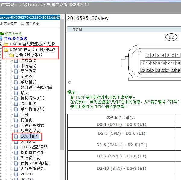Click document icon next to ECU 端子

click(x=16, y=136)
